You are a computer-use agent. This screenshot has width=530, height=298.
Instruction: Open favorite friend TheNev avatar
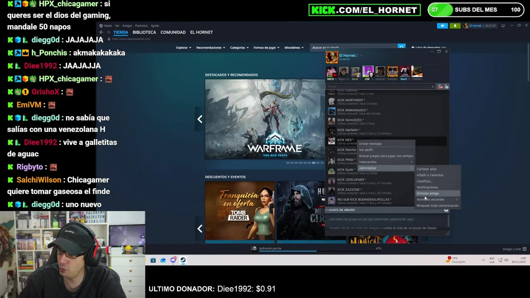click(417, 72)
